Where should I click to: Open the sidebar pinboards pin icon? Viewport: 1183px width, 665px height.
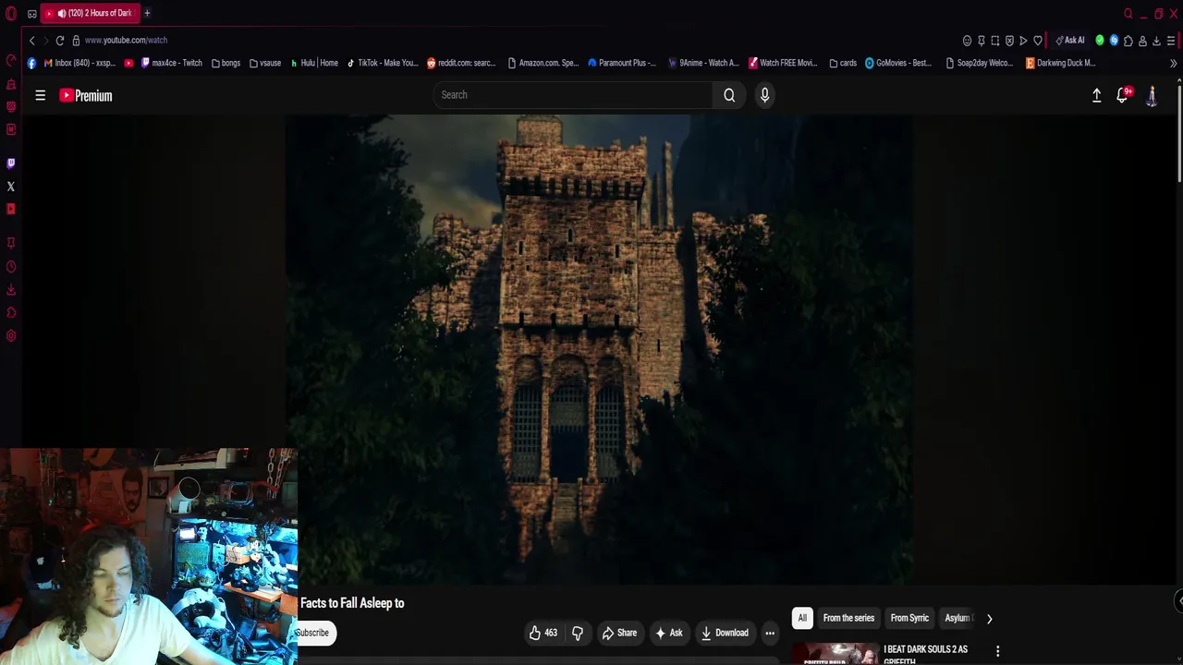pos(11,243)
